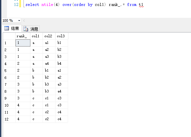Click col3 cell b1 in row 1
The image size is (191, 137).
[62, 43]
